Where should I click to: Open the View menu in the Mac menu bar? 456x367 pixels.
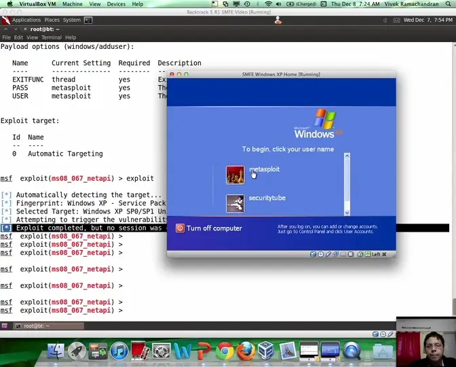pos(94,4)
